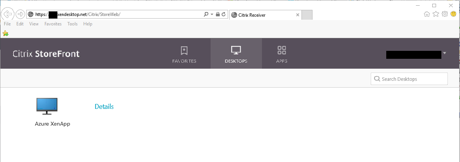Open a new blank browser tab
The image size is (460, 162).
307,15
